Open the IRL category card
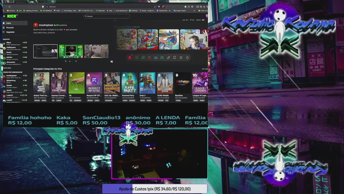 pos(77,83)
